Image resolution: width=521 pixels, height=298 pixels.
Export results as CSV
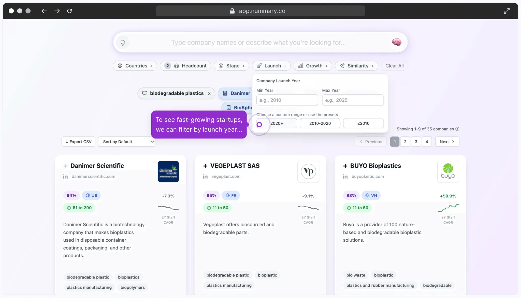click(x=78, y=142)
